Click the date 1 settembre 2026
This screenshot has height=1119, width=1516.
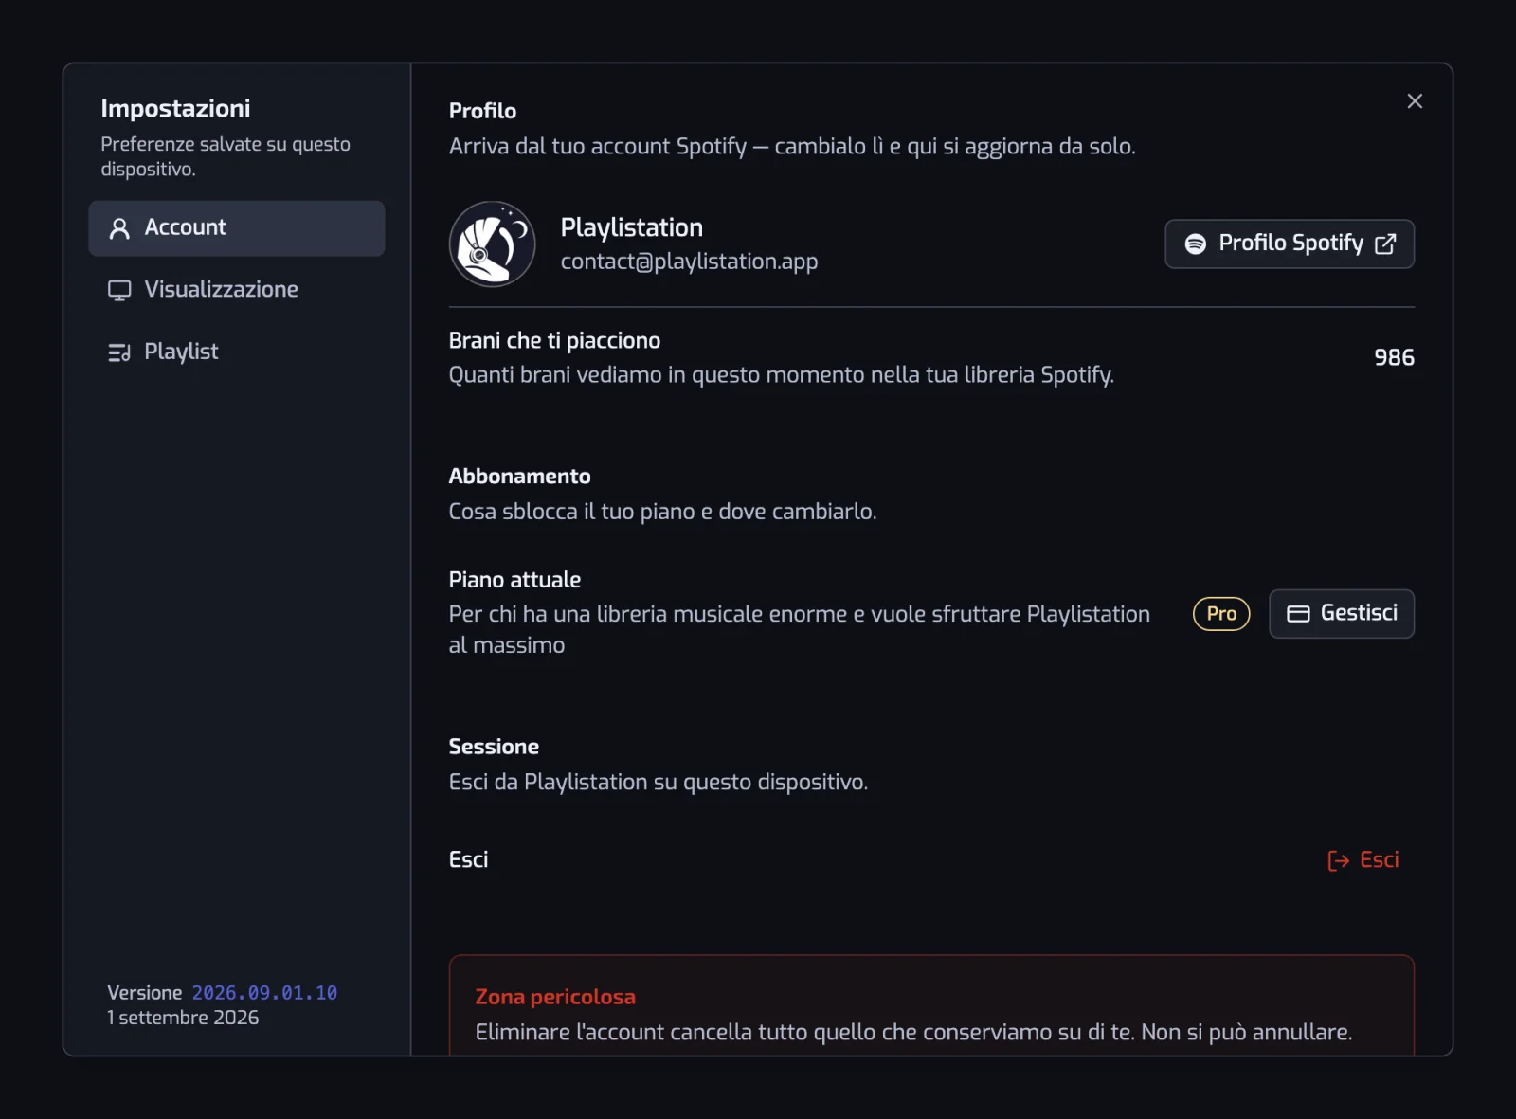183,1018
